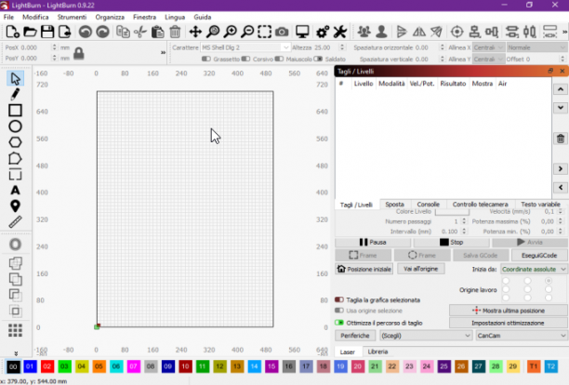Click the New file icon

coord(13,32)
